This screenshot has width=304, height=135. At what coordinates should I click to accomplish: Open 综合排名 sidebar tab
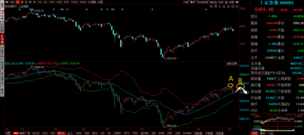coord(2,78)
